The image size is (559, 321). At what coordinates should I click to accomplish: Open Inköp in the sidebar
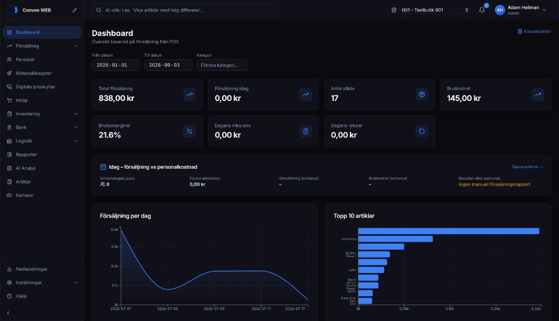(42, 100)
